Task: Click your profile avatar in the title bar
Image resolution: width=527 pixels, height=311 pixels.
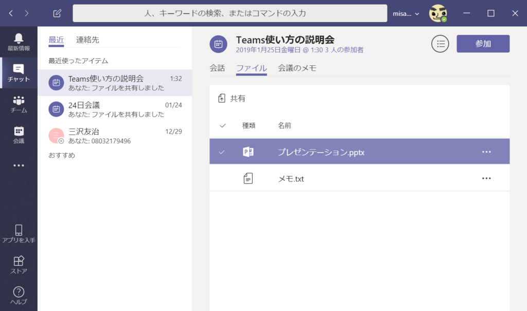Action: click(438, 13)
